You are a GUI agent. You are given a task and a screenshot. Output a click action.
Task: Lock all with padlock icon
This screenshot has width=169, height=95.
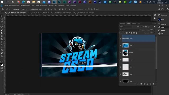pyautogui.click(x=136, y=33)
